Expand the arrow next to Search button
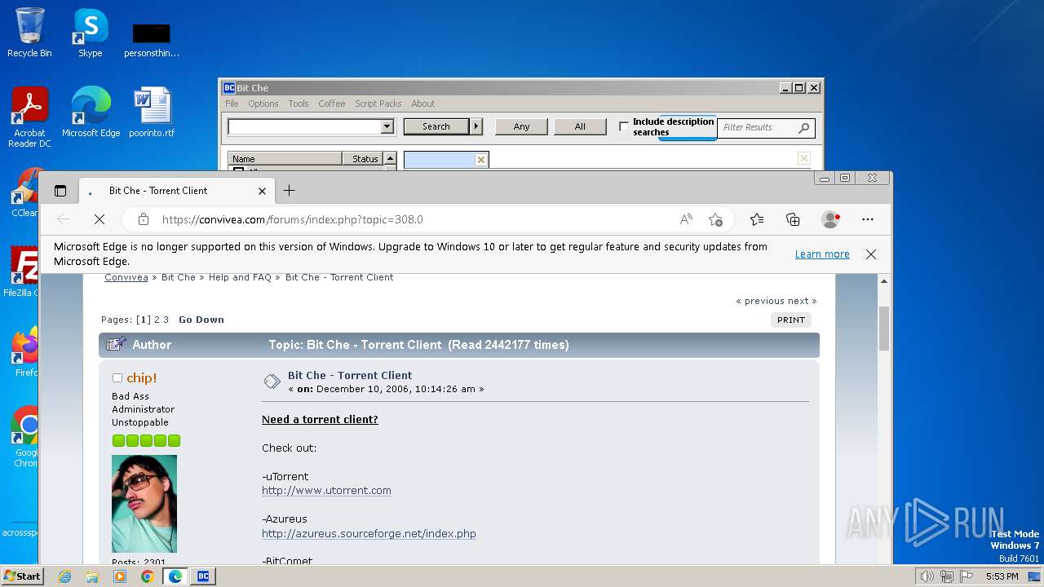Image resolution: width=1044 pixels, height=587 pixels. [x=477, y=126]
